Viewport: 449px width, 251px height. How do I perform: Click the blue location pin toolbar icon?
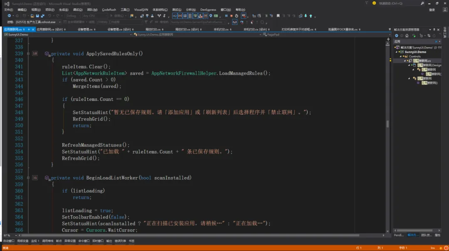(210, 16)
